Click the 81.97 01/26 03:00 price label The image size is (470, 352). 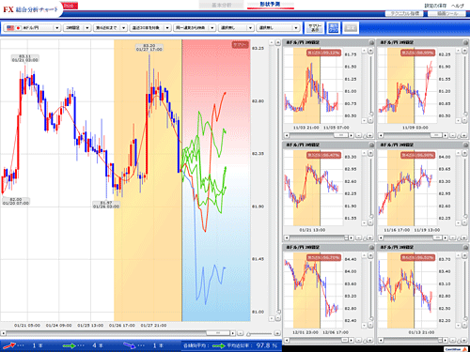click(106, 205)
